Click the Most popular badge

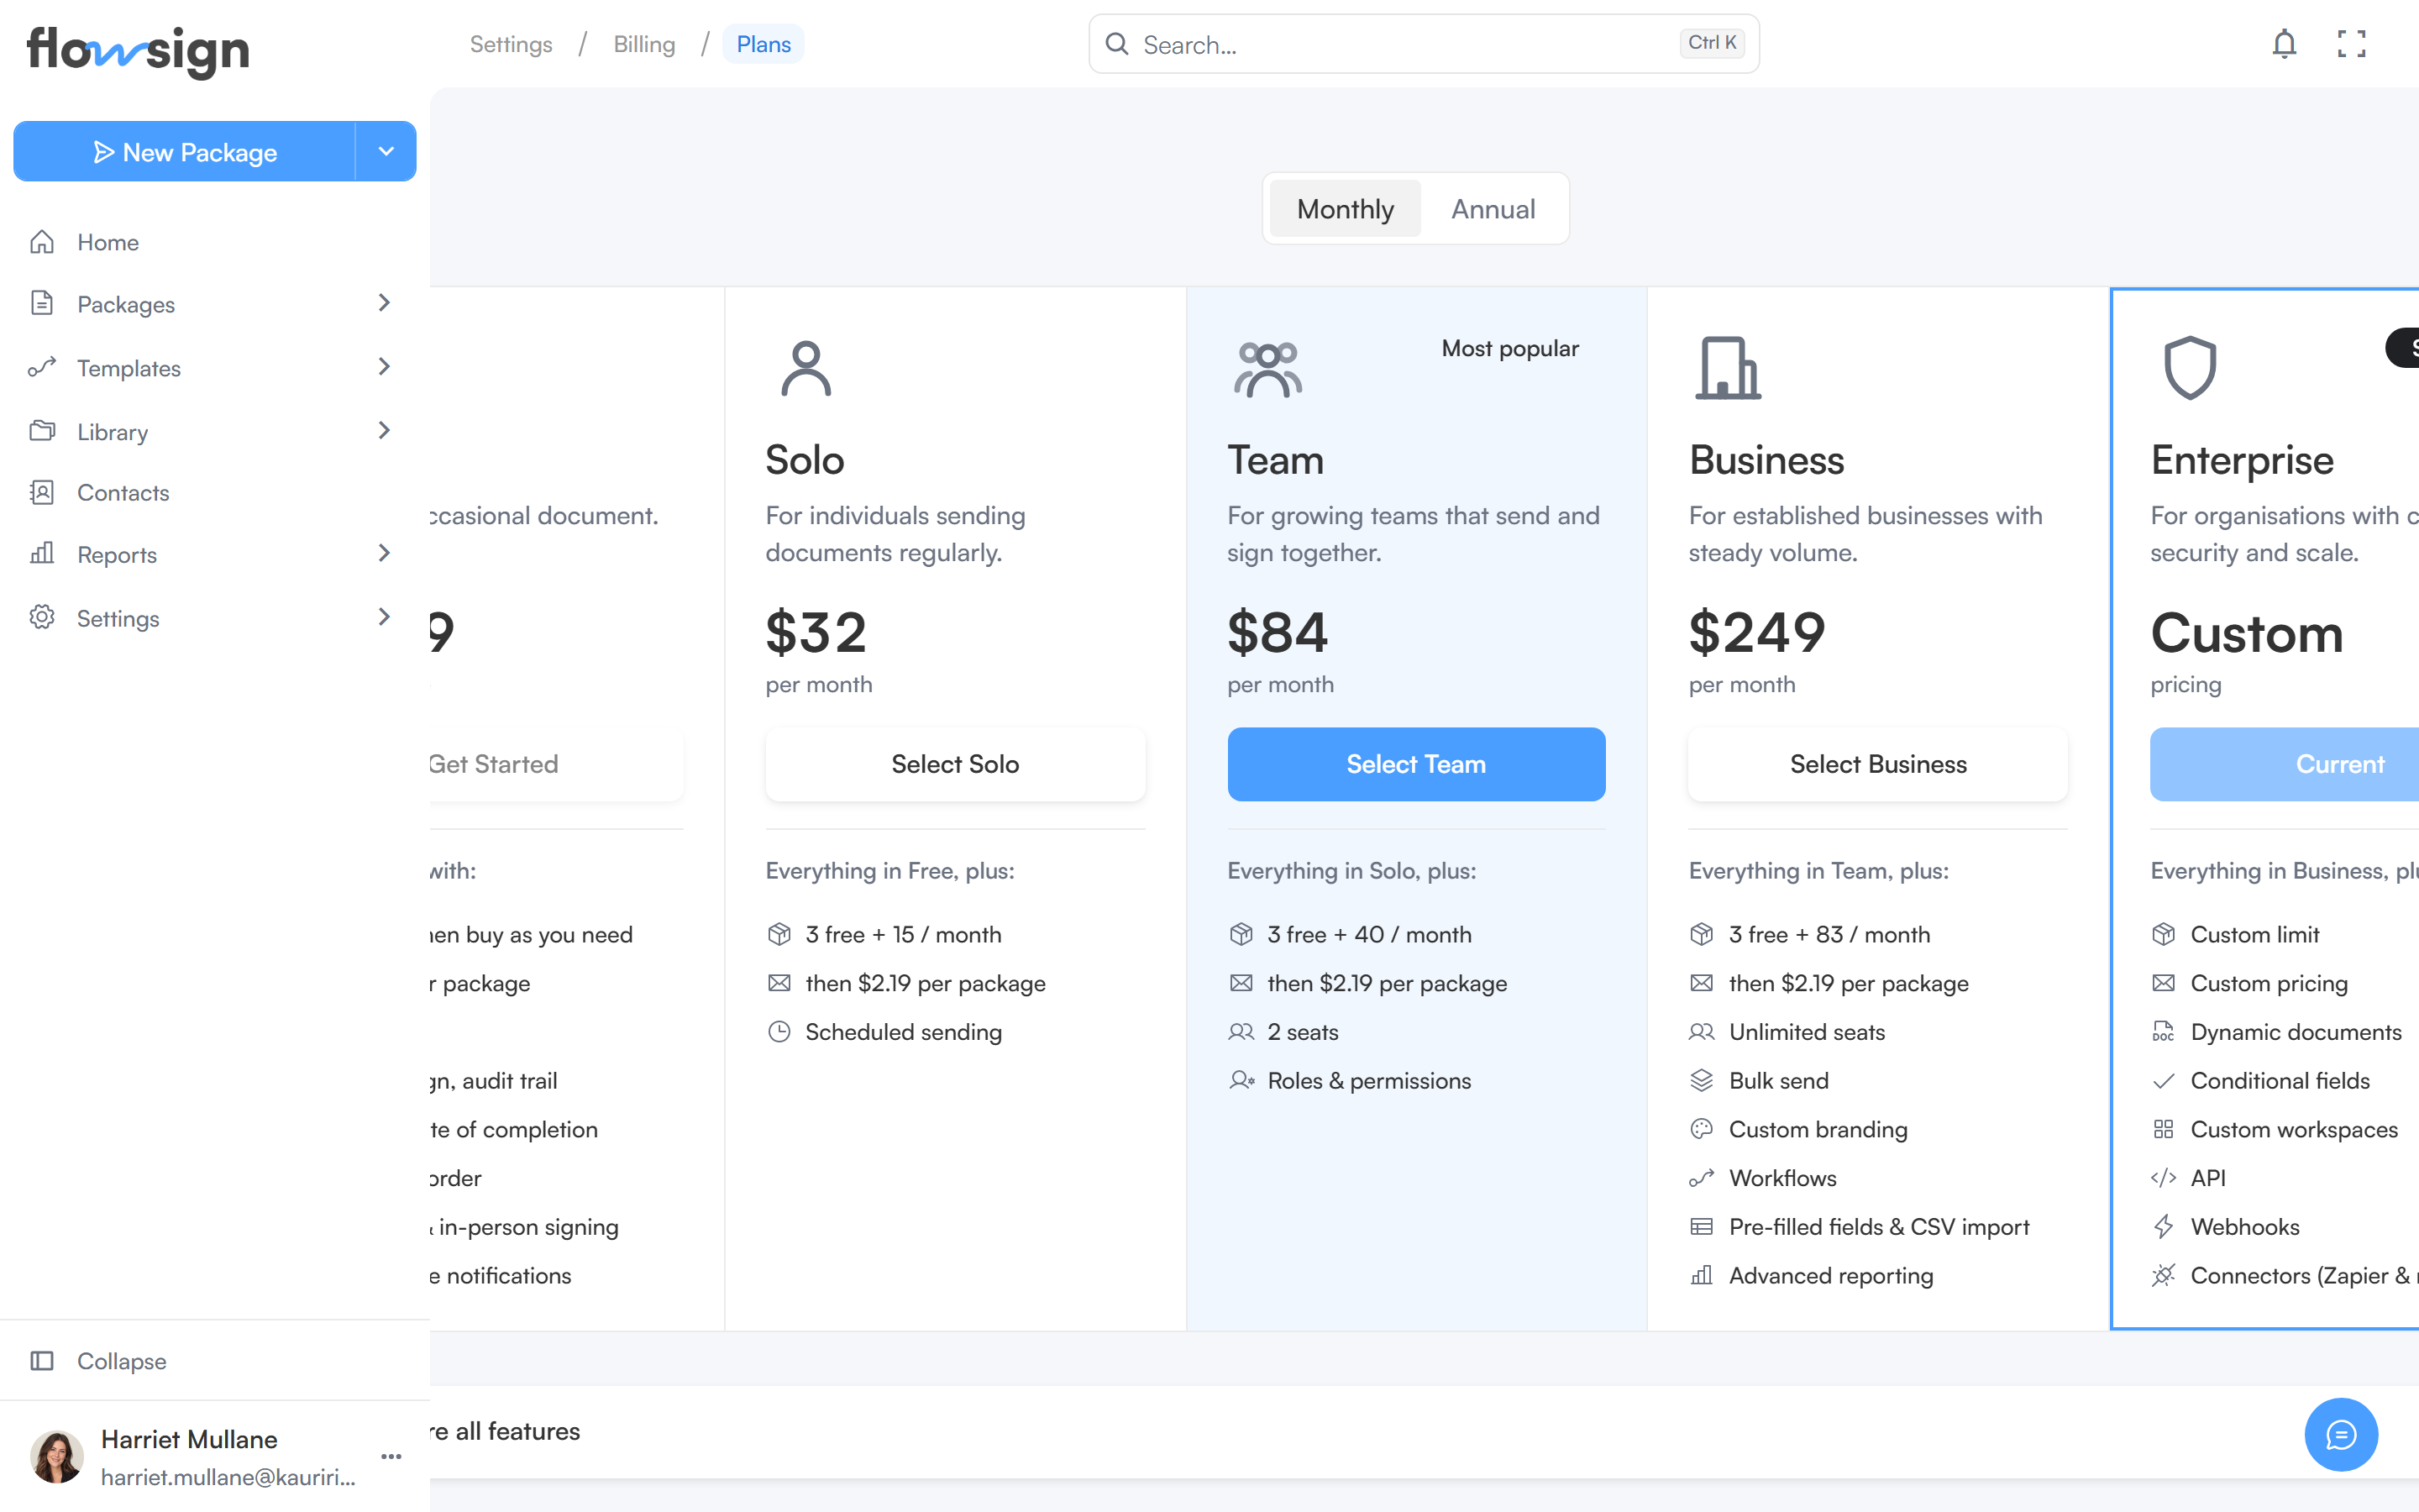point(1509,348)
